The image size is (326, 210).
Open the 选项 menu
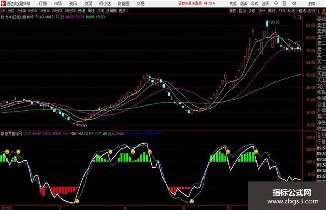point(265,3)
